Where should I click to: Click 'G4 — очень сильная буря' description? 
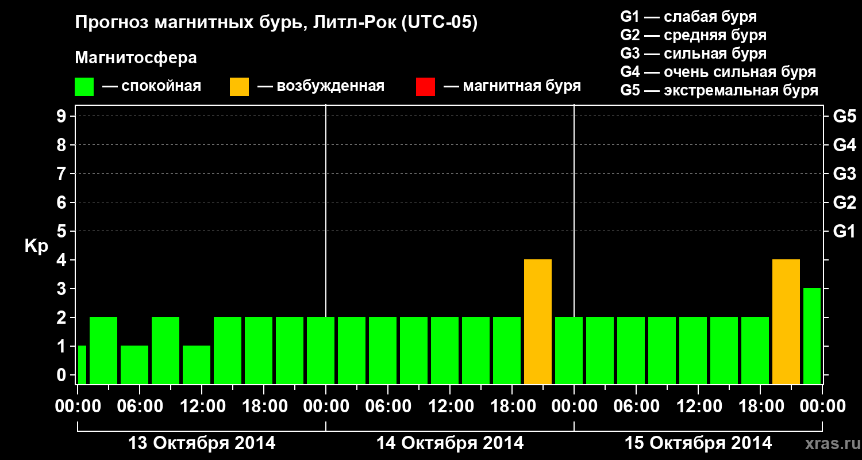coord(718,72)
